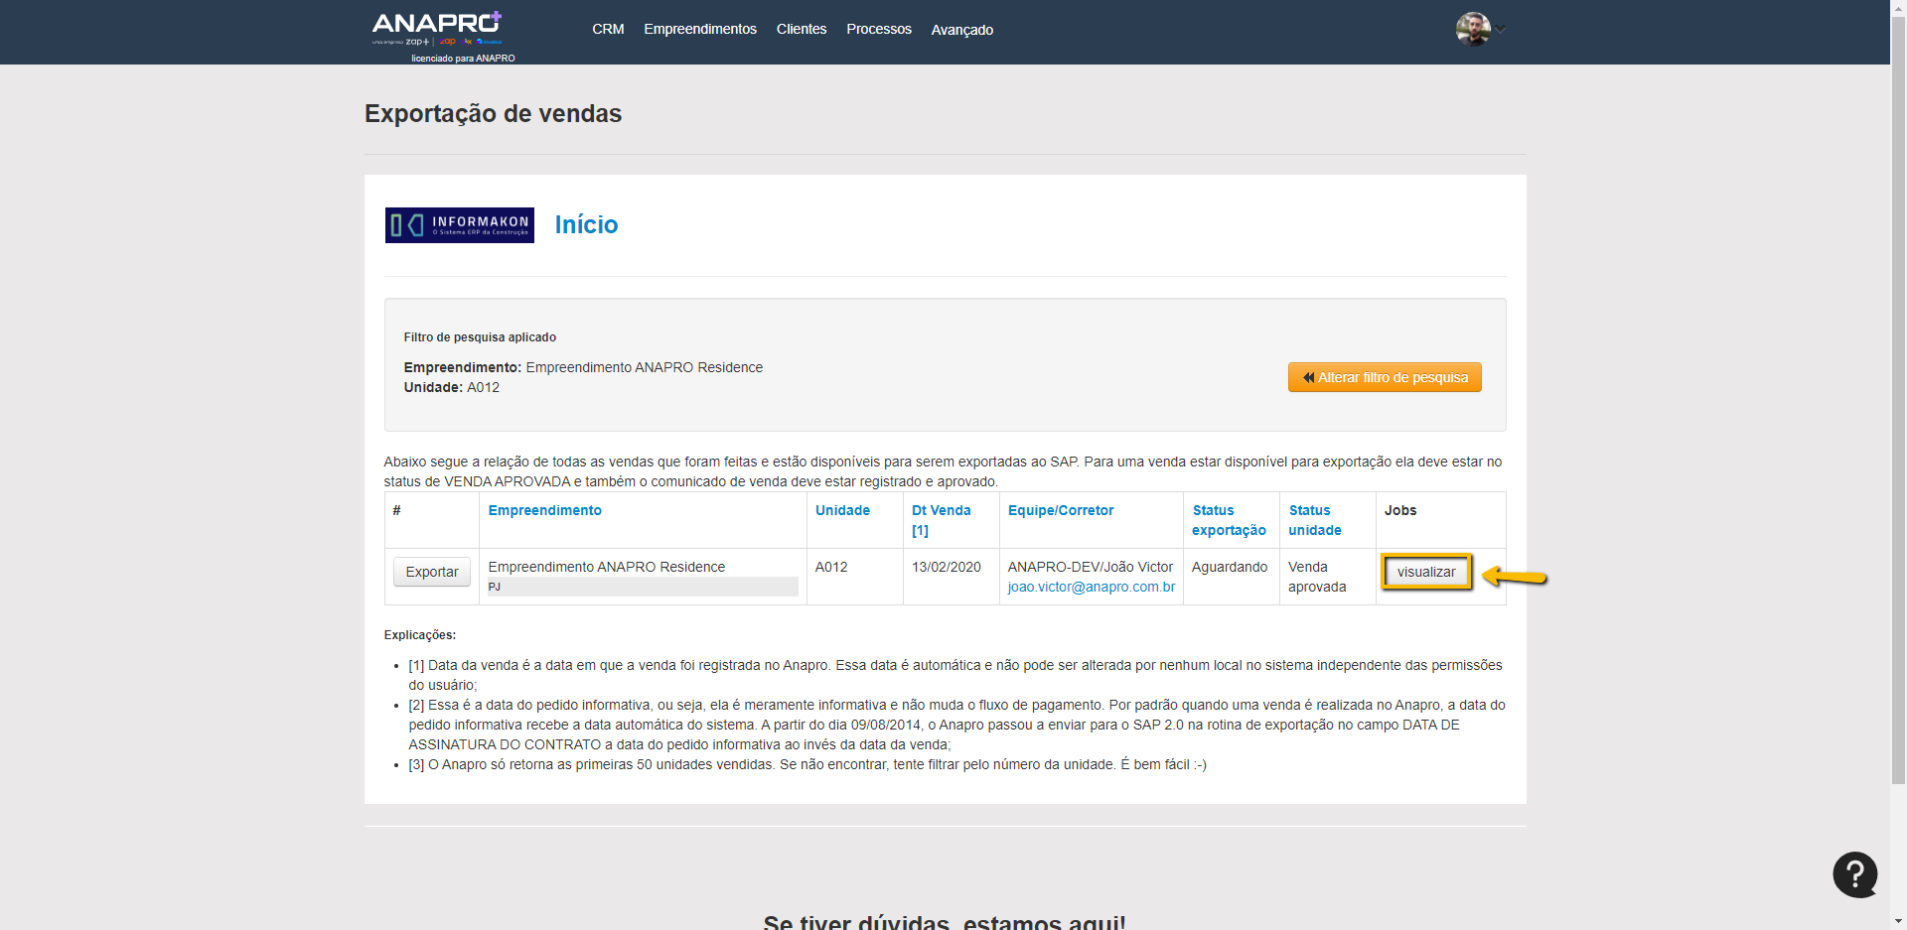This screenshot has height=930, width=1907.
Task: Sort by Status exportação column header
Action: click(x=1228, y=520)
